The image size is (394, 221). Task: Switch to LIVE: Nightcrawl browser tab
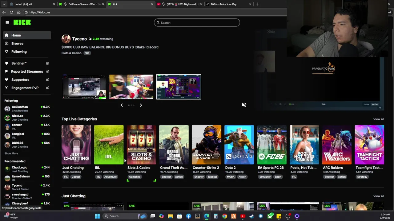[179, 4]
